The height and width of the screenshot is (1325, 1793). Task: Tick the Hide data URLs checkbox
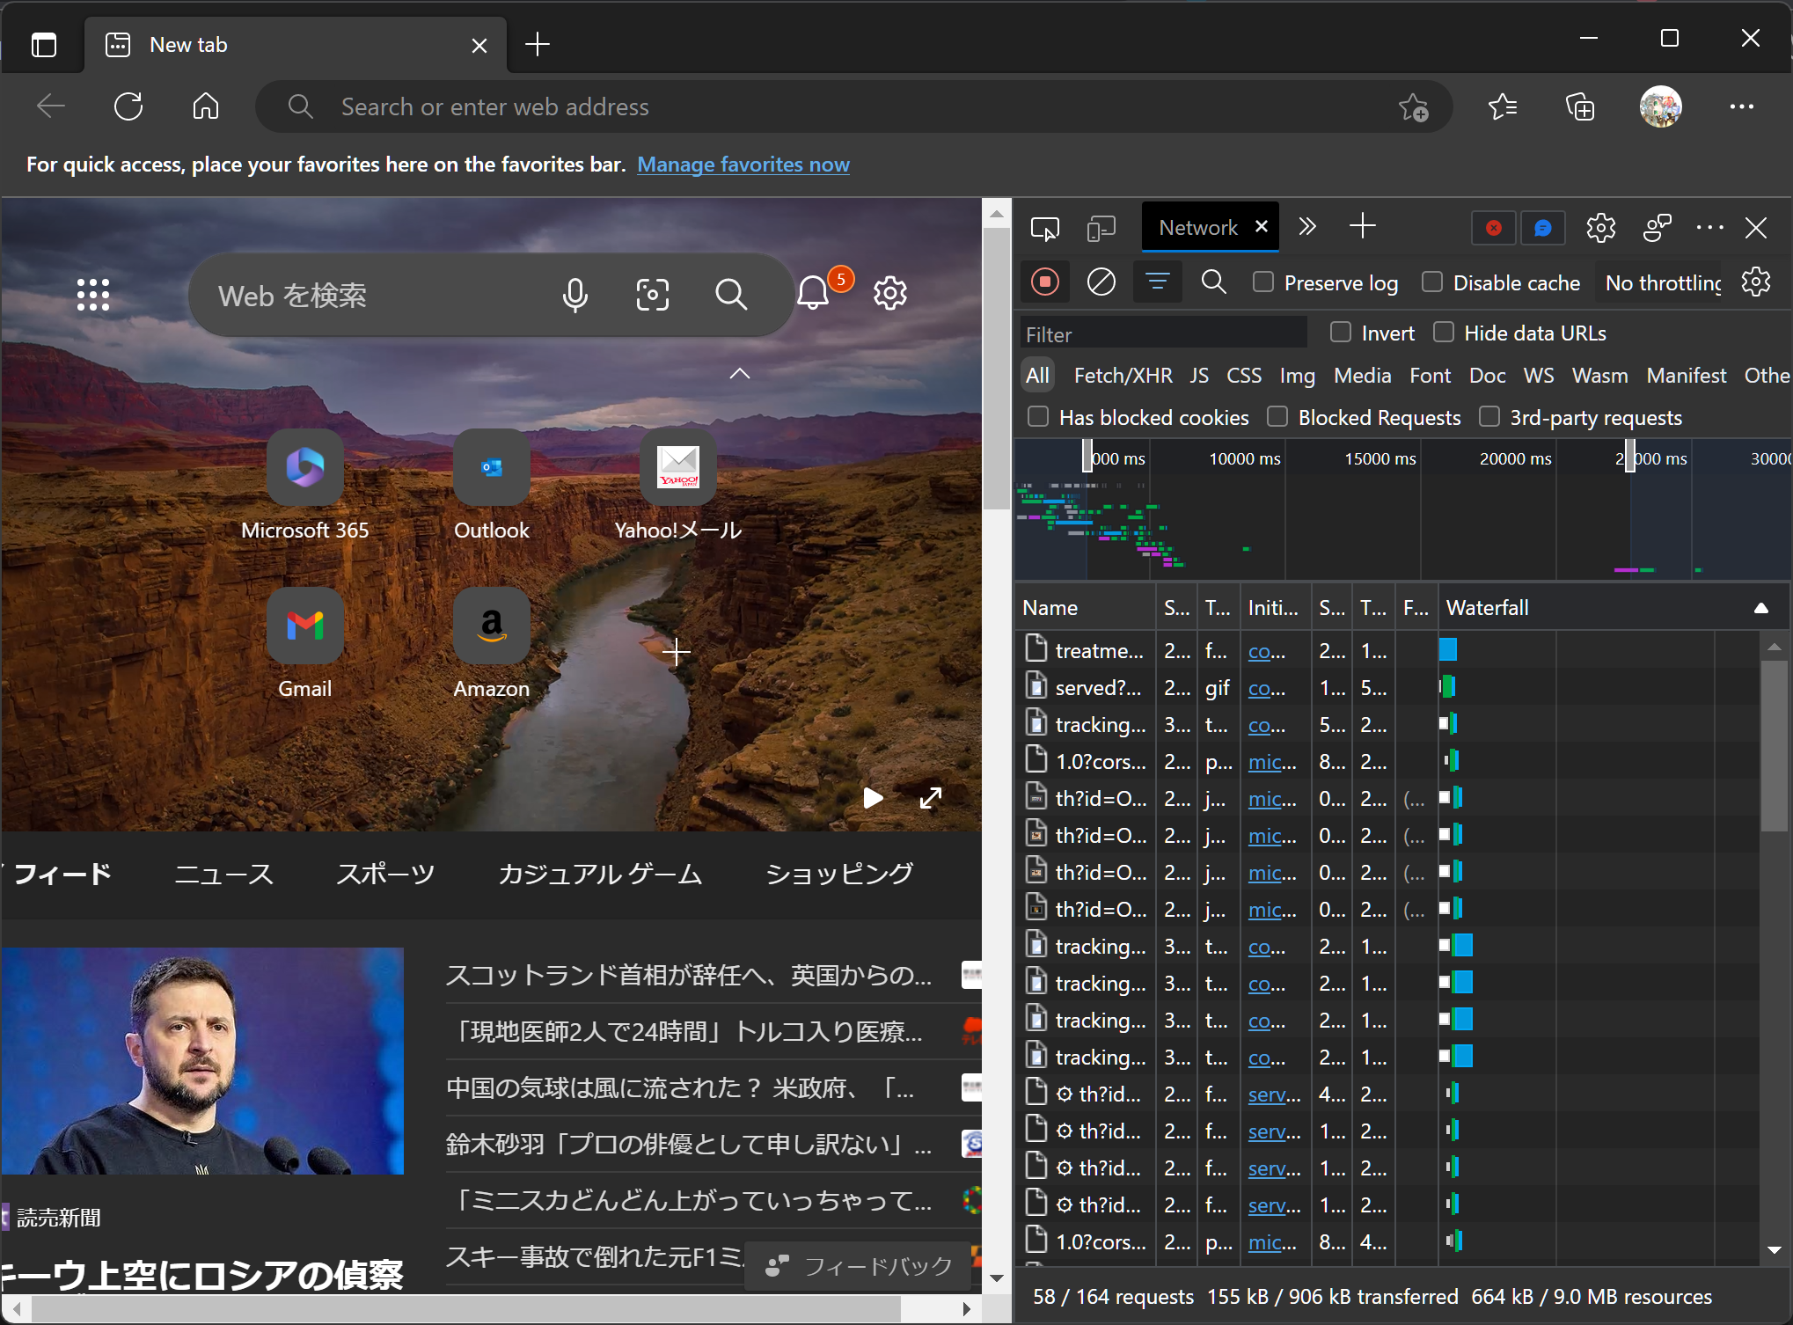point(1444,333)
